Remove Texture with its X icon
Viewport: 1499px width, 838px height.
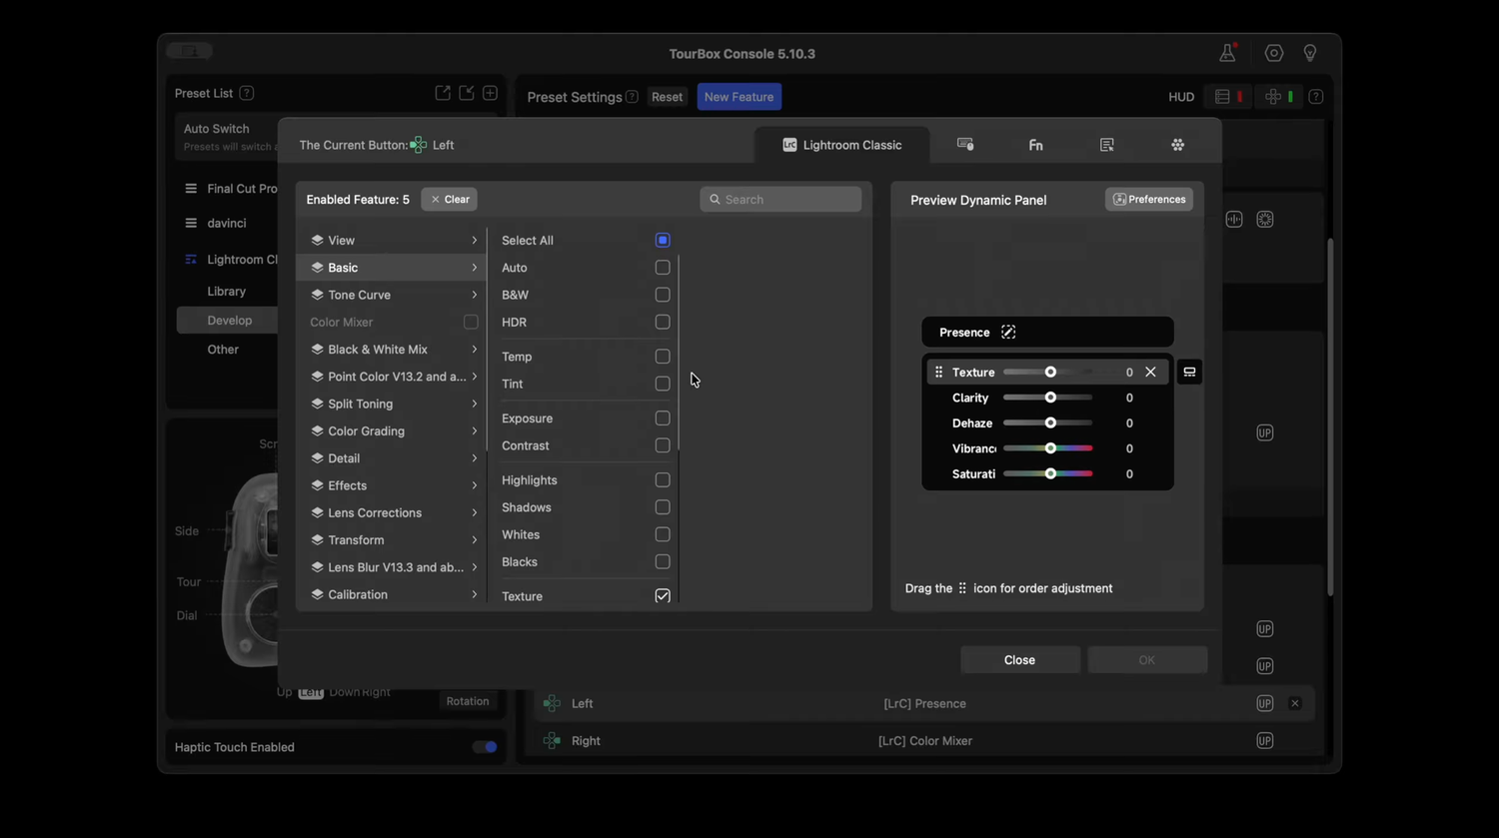click(x=1150, y=372)
